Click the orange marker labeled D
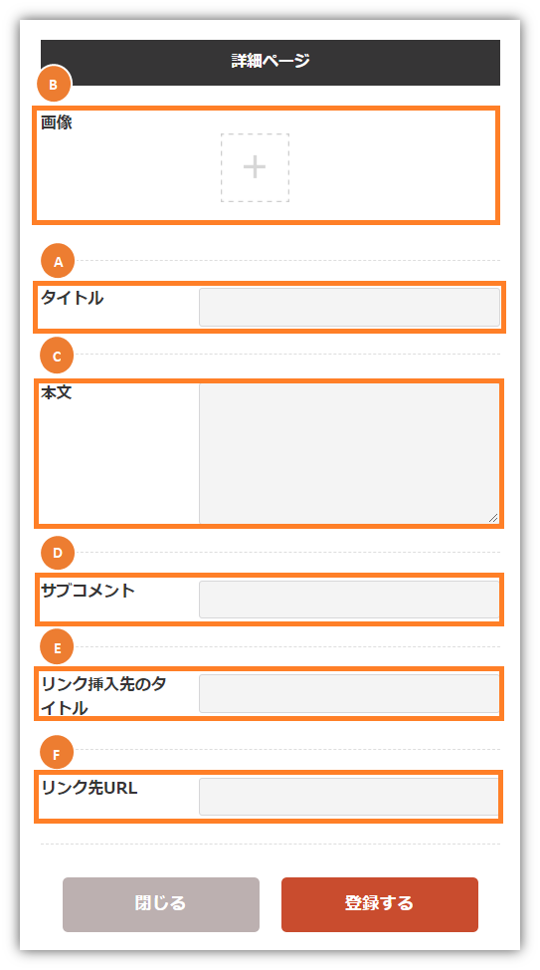The image size is (540, 970). coord(58,553)
